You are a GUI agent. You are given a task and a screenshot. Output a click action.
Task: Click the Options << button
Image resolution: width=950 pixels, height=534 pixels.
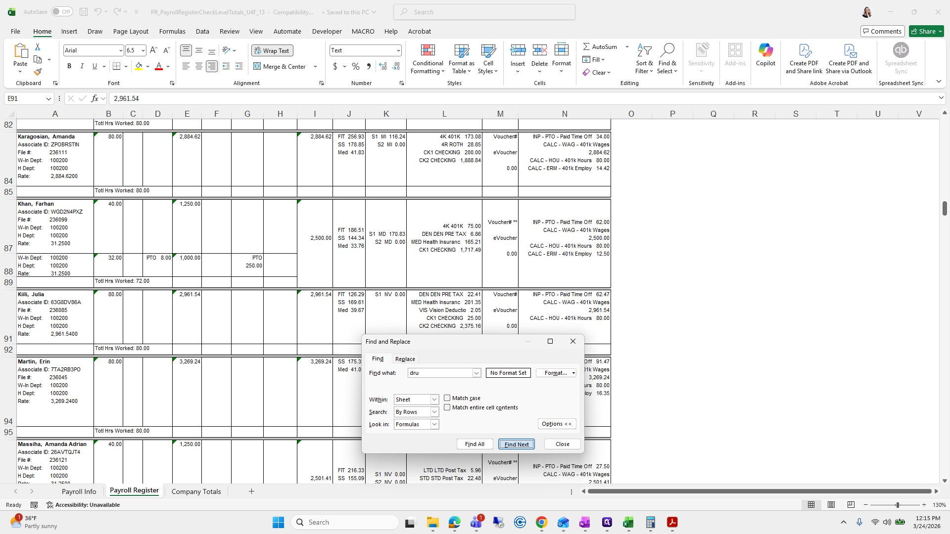click(556, 424)
